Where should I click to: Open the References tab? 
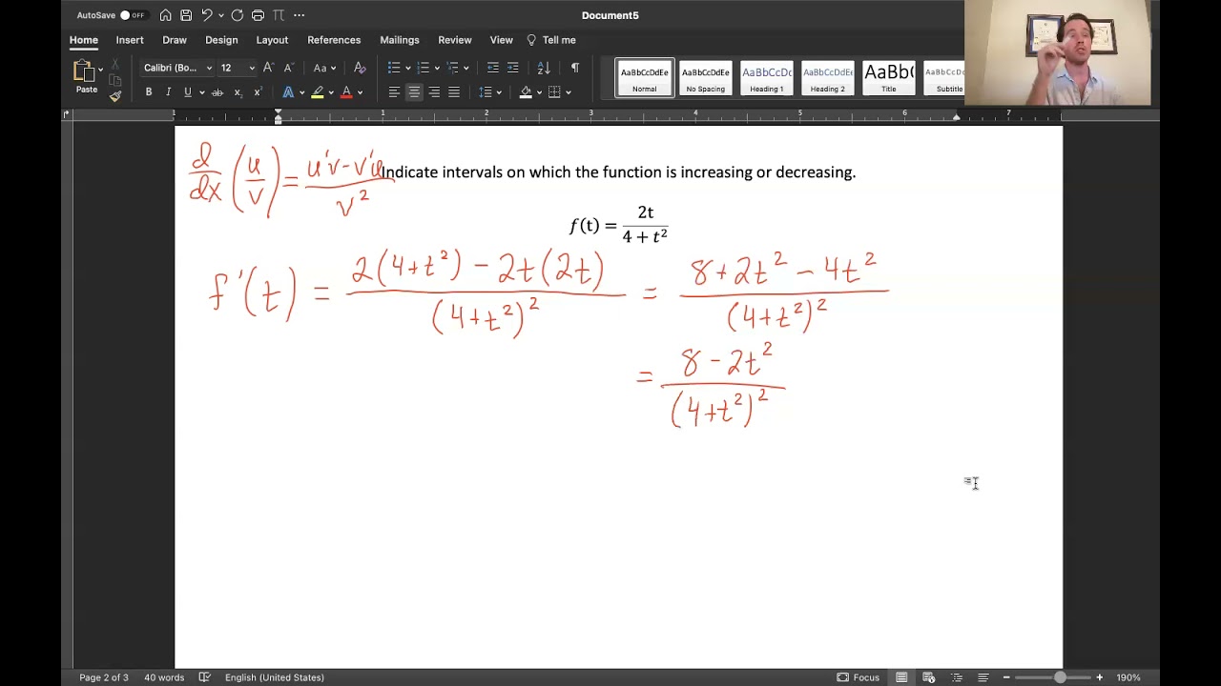[334, 40]
